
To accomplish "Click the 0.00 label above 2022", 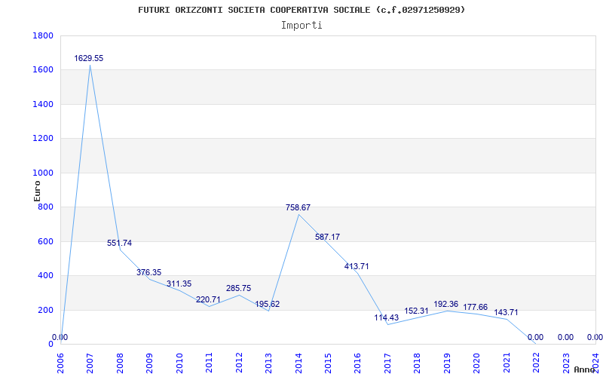I will click(535, 337).
